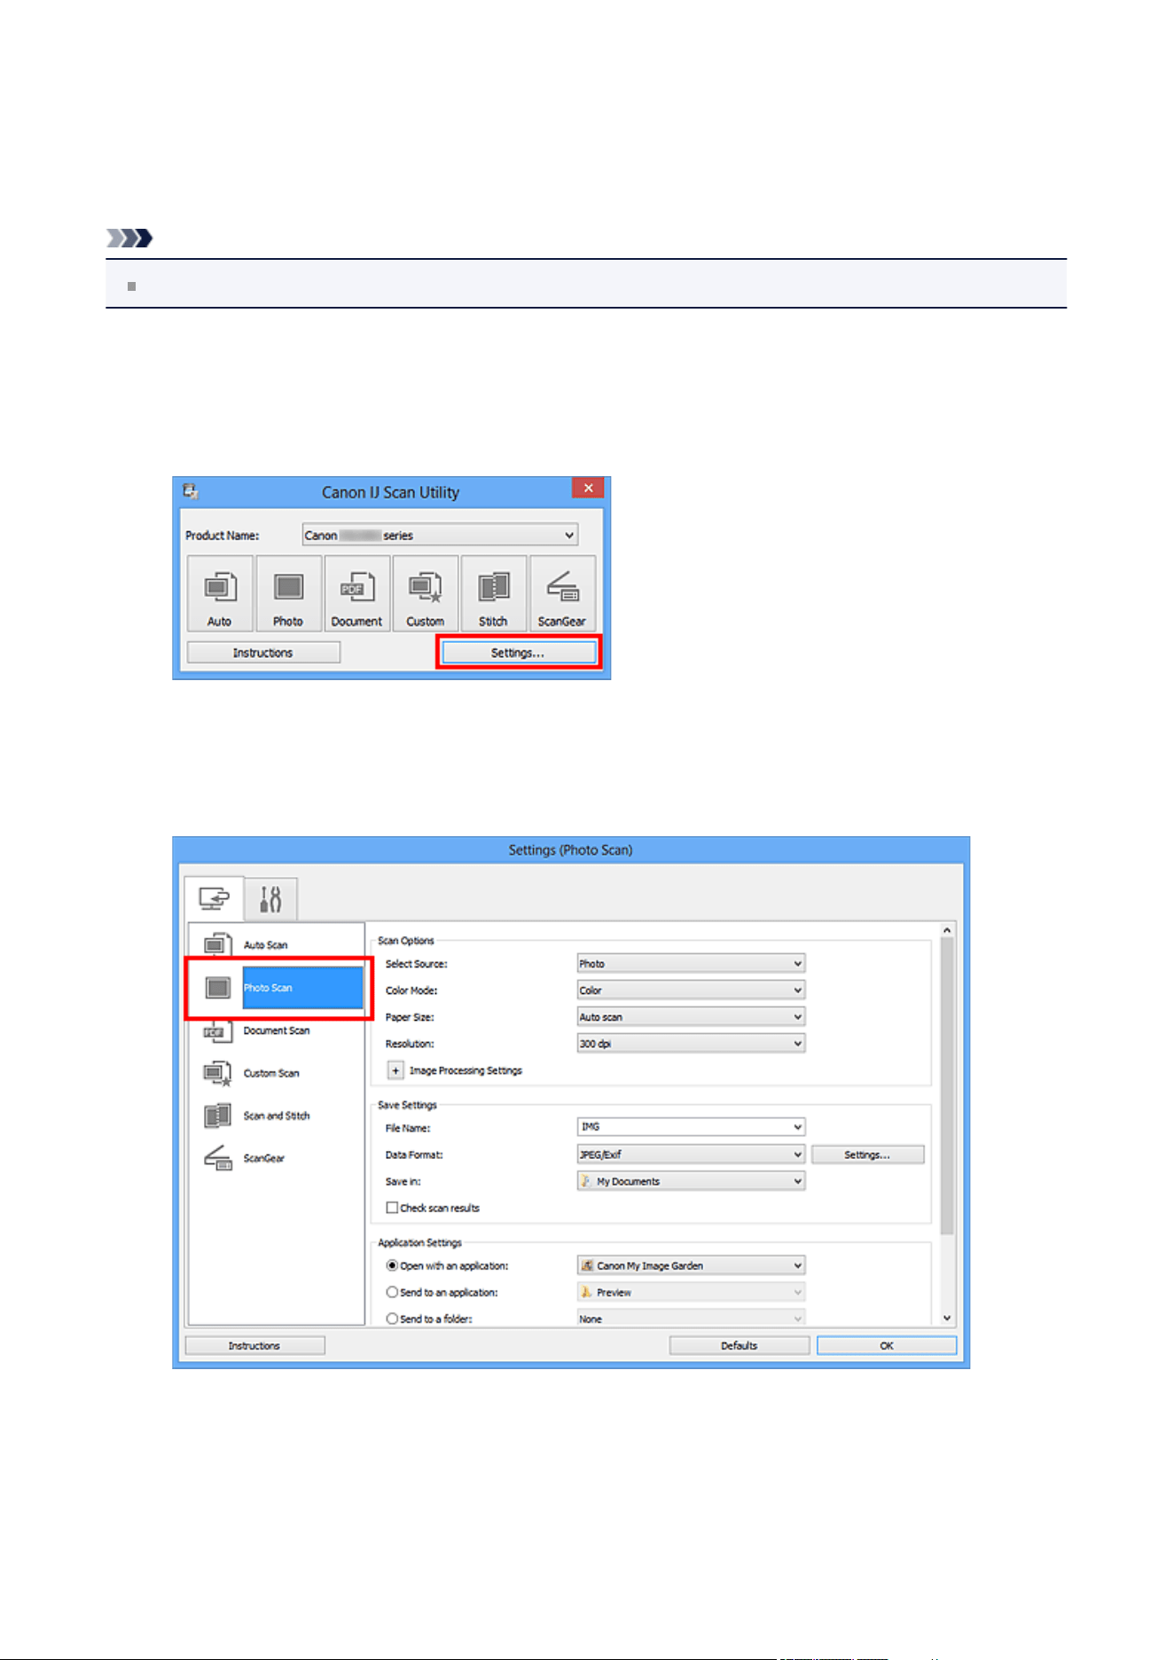
Task: Expand Image Processing Settings
Action: click(395, 1071)
